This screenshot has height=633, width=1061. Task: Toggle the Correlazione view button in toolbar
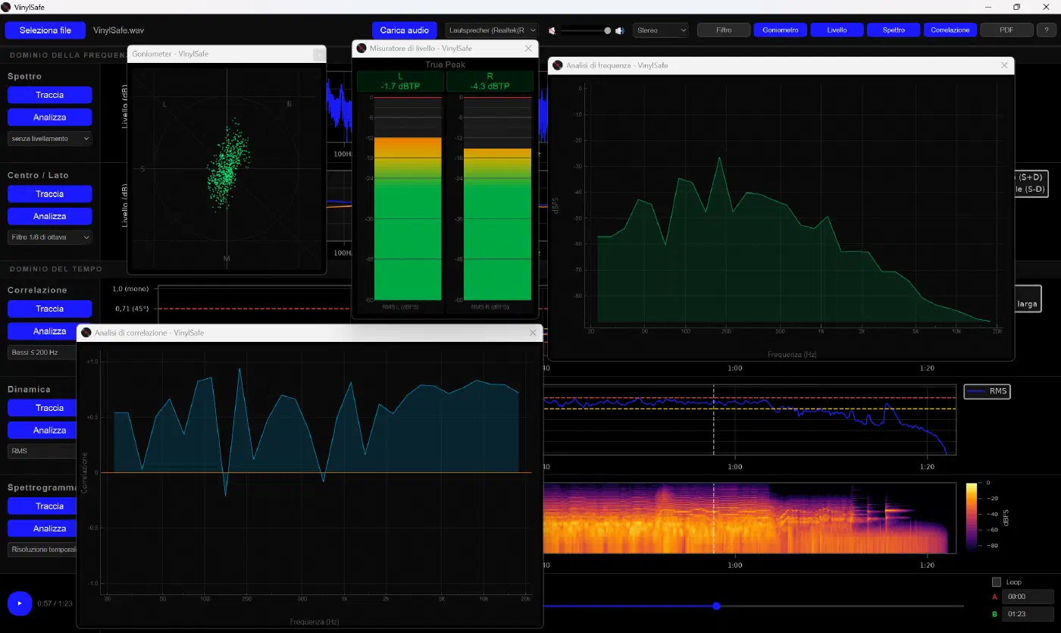coord(950,30)
